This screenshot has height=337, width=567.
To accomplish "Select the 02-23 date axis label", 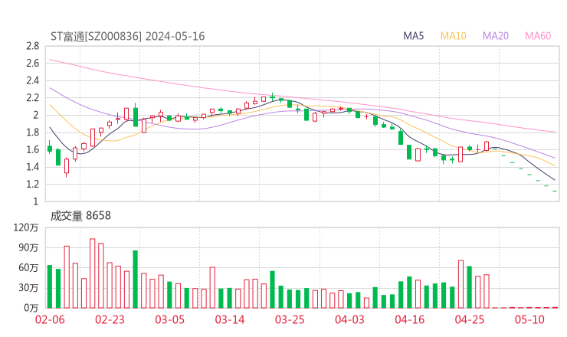I will pos(110,319).
